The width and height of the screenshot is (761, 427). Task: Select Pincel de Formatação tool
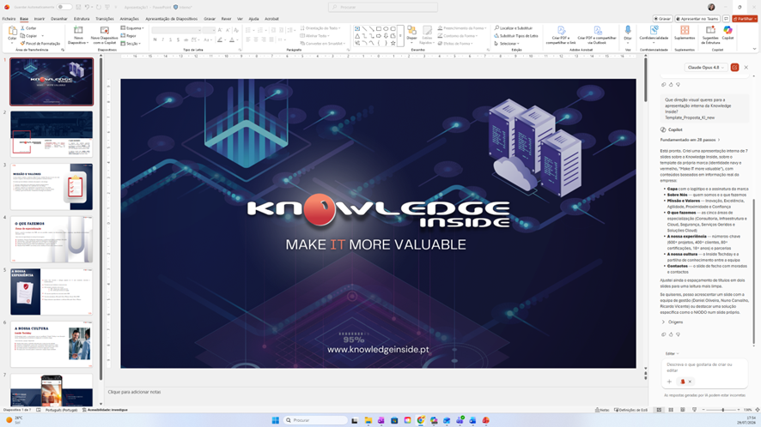[40, 43]
